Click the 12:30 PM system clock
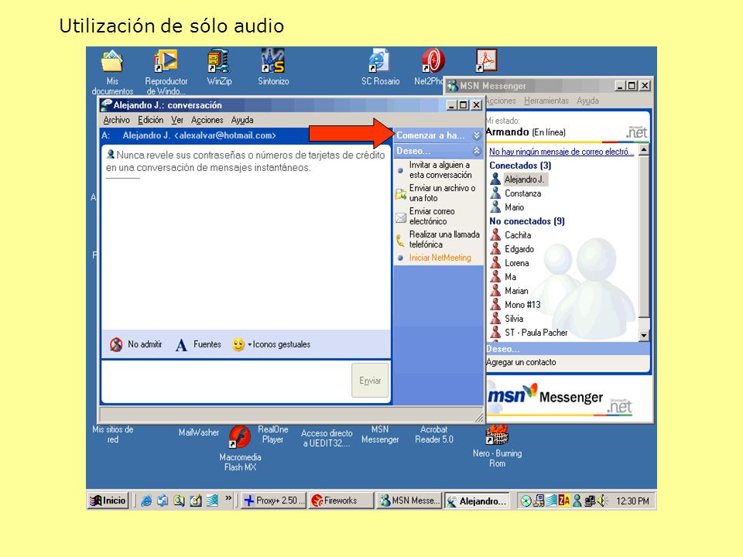The height and width of the screenshot is (557, 743). 632,501
